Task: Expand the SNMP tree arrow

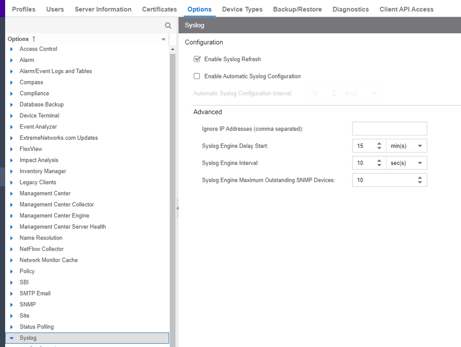Action: 12,305
